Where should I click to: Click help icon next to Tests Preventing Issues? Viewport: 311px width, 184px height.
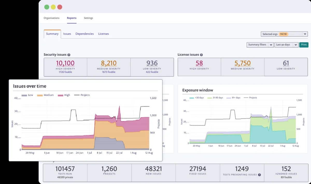(259, 175)
